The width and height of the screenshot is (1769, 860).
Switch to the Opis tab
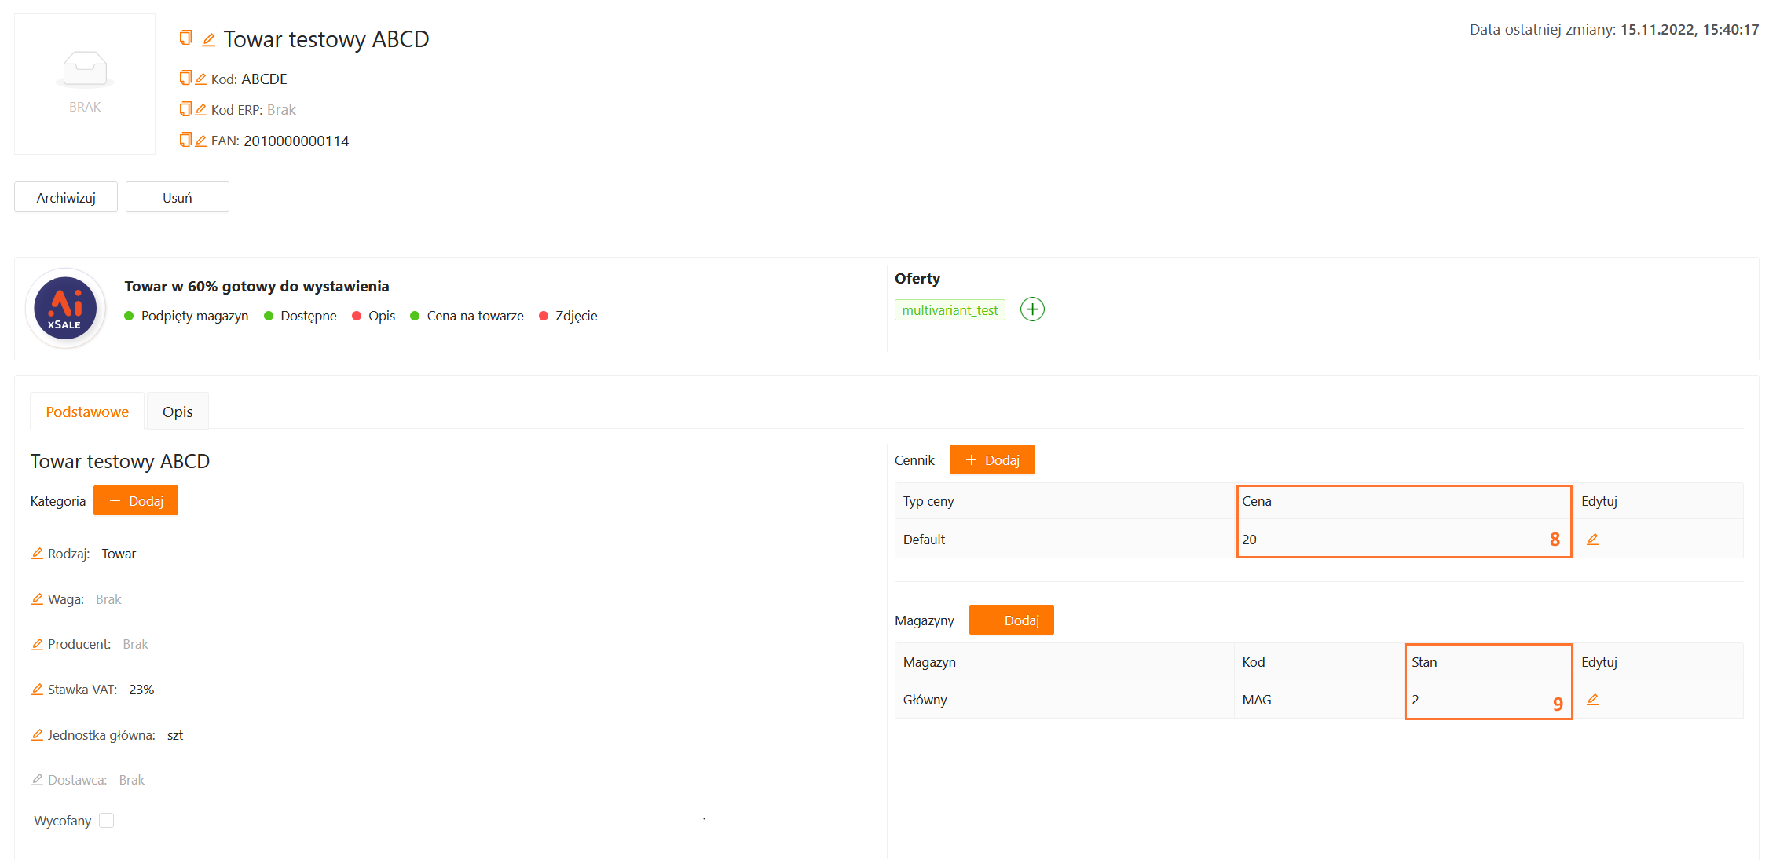178,412
